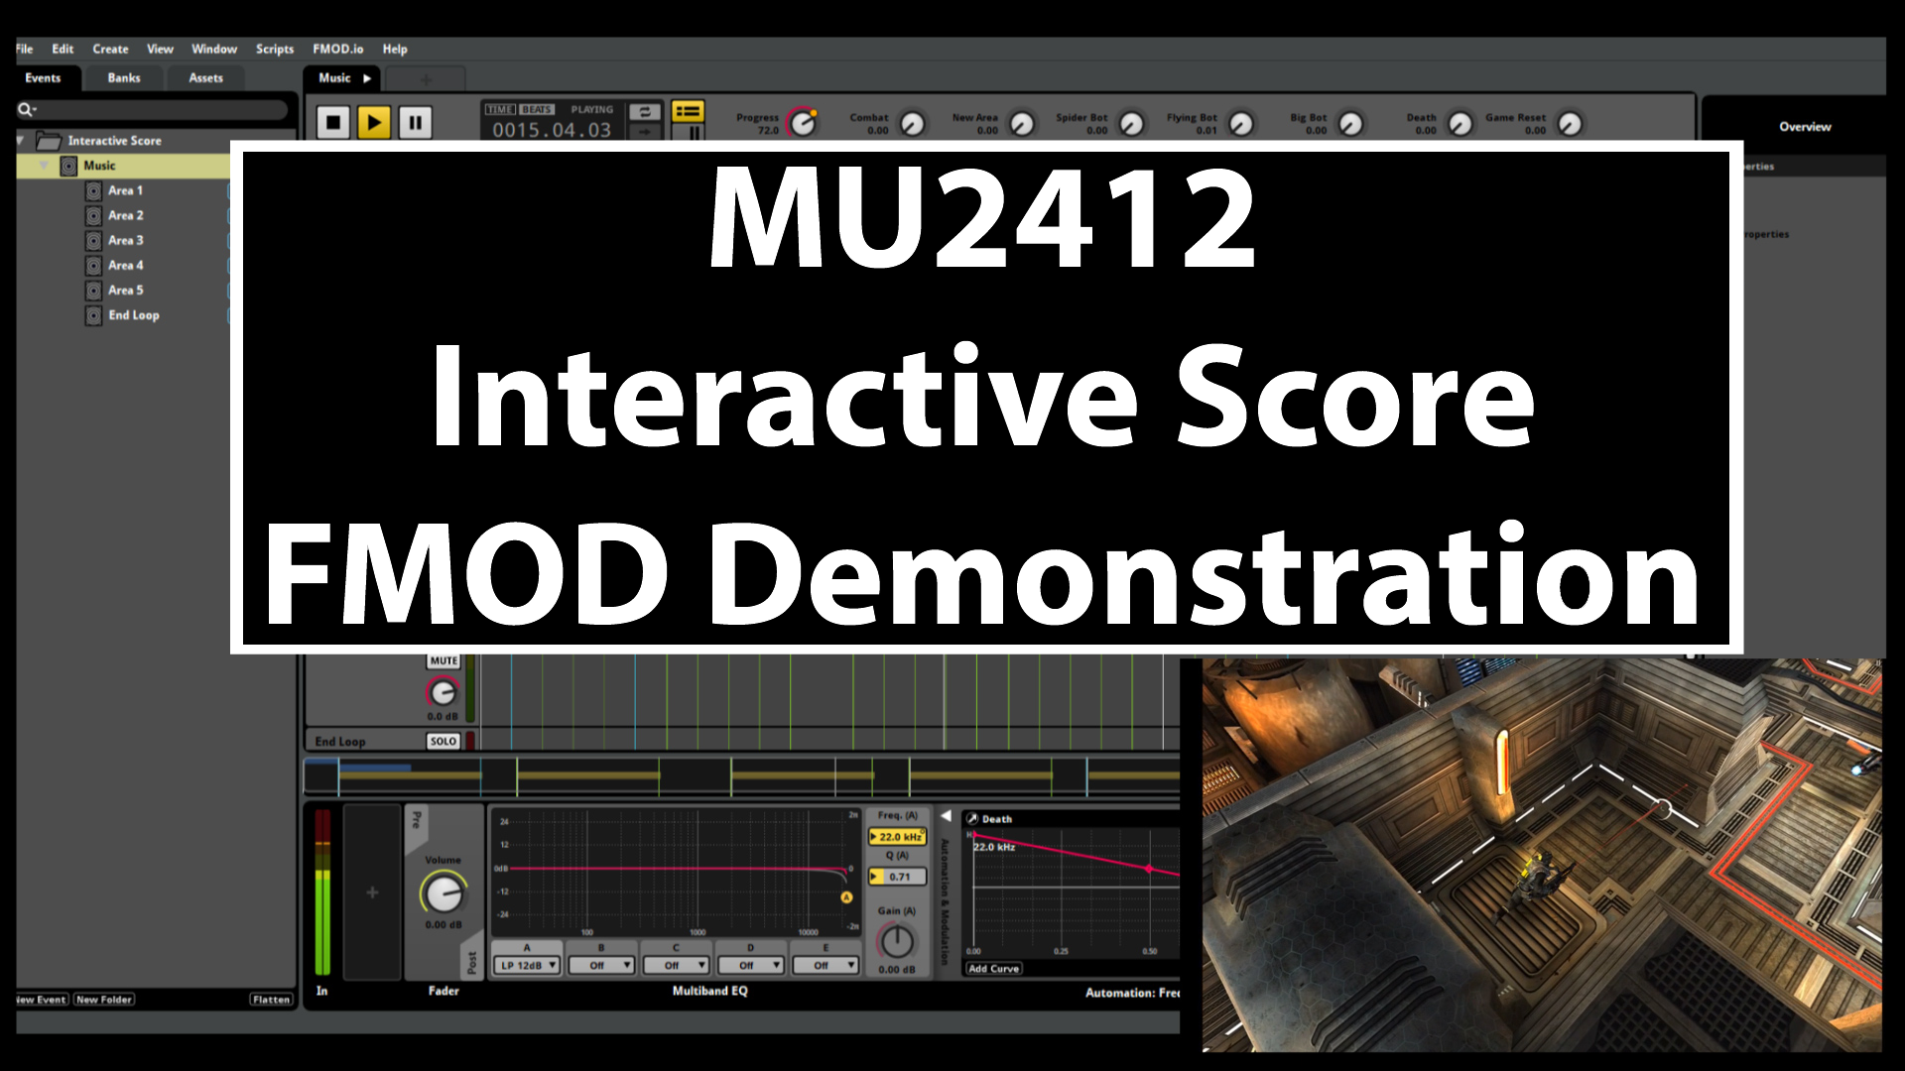Image resolution: width=1905 pixels, height=1071 pixels.
Task: Select the Music event editor tab
Action: [343, 77]
